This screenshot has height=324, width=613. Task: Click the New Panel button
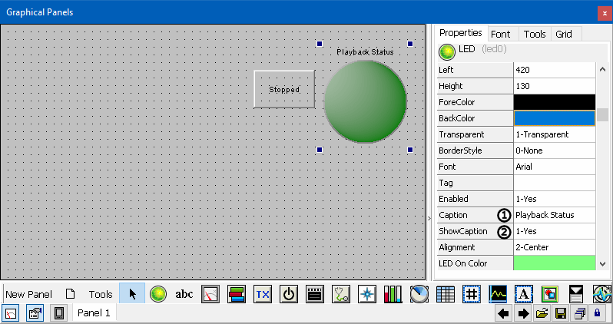point(28,294)
